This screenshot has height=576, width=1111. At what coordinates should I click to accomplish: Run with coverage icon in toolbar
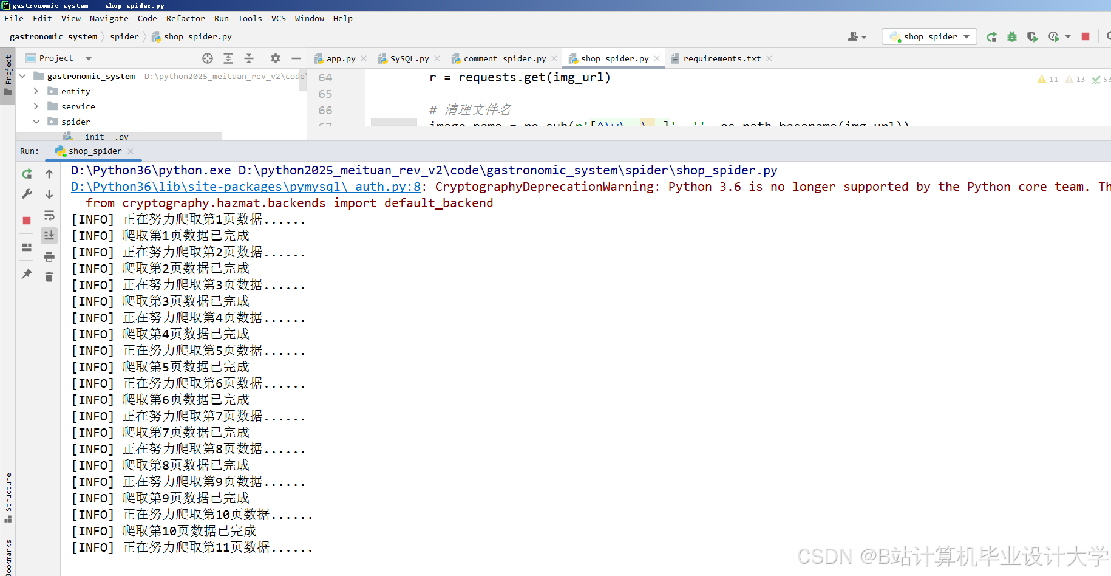pos(1032,37)
